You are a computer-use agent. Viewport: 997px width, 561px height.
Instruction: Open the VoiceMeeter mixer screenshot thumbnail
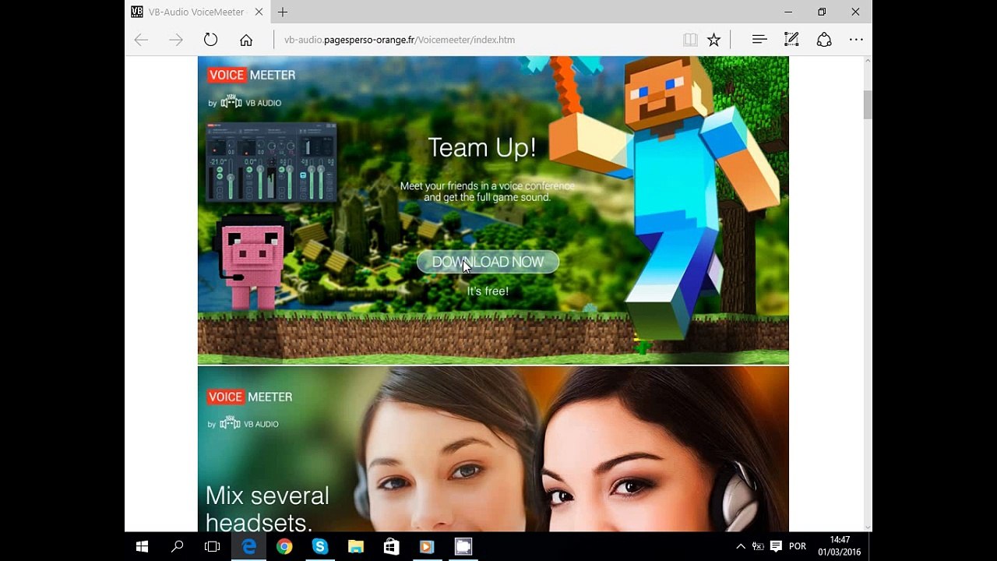coord(271,161)
